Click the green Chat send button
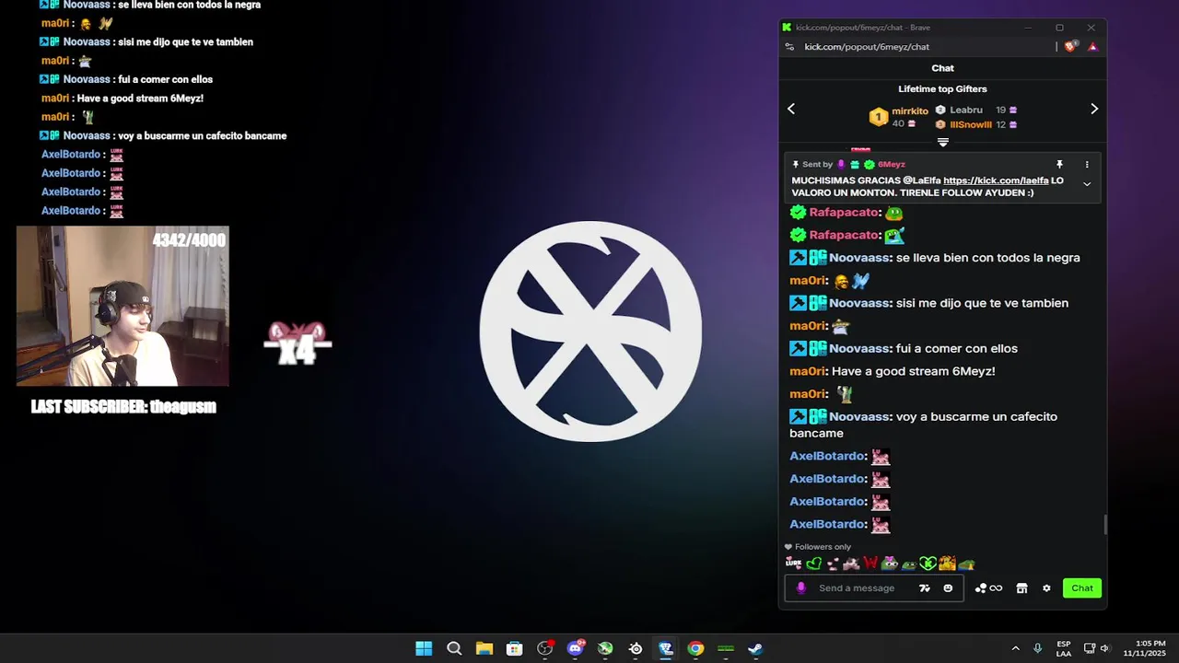This screenshot has width=1179, height=663. pyautogui.click(x=1082, y=587)
